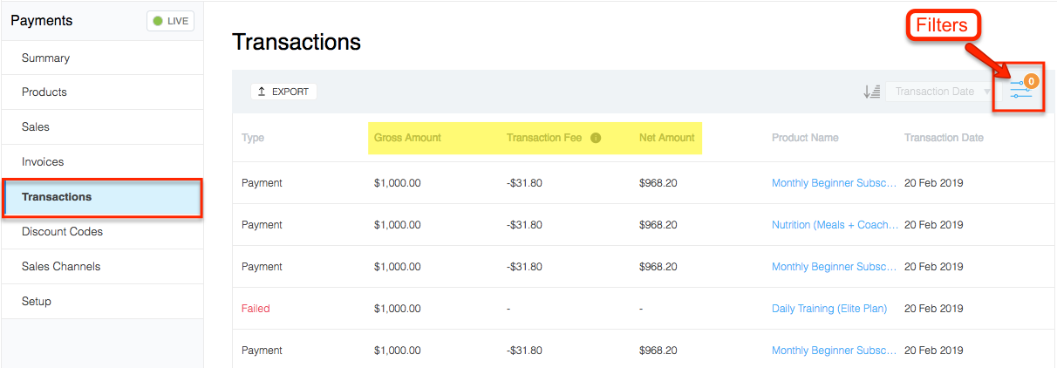
Task: Click Transaction Fee info icon
Action: 596,138
